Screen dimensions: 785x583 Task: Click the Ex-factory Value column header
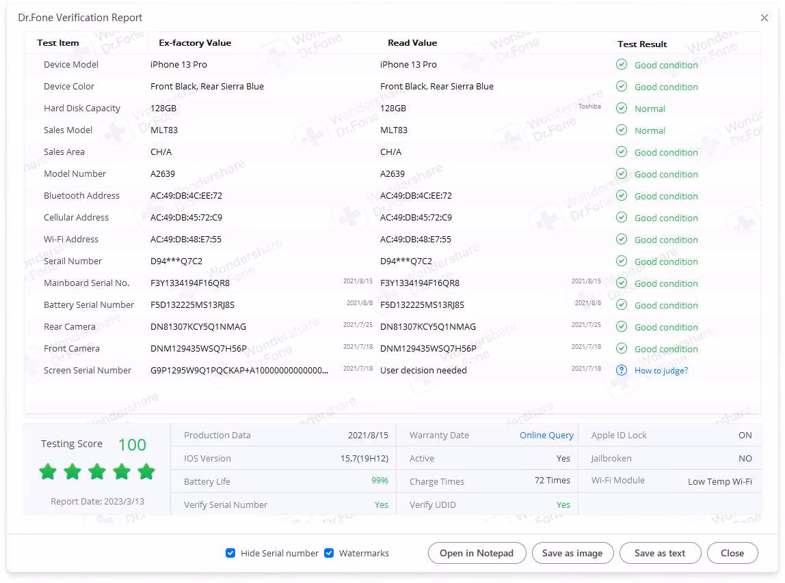195,43
